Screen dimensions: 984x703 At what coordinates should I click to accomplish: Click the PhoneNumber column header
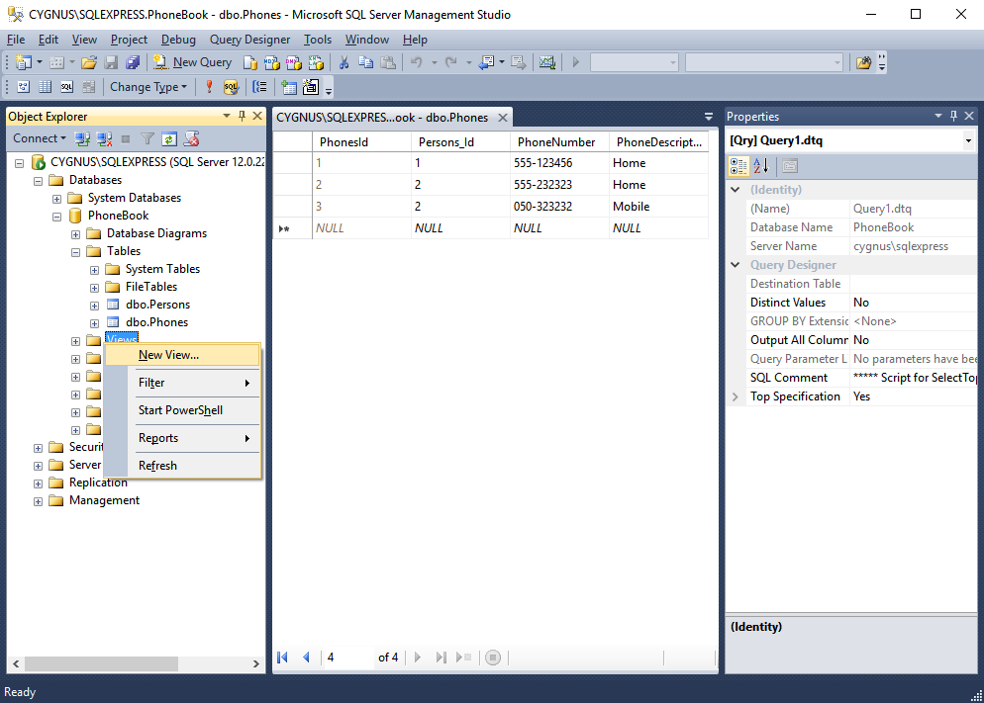coord(559,142)
